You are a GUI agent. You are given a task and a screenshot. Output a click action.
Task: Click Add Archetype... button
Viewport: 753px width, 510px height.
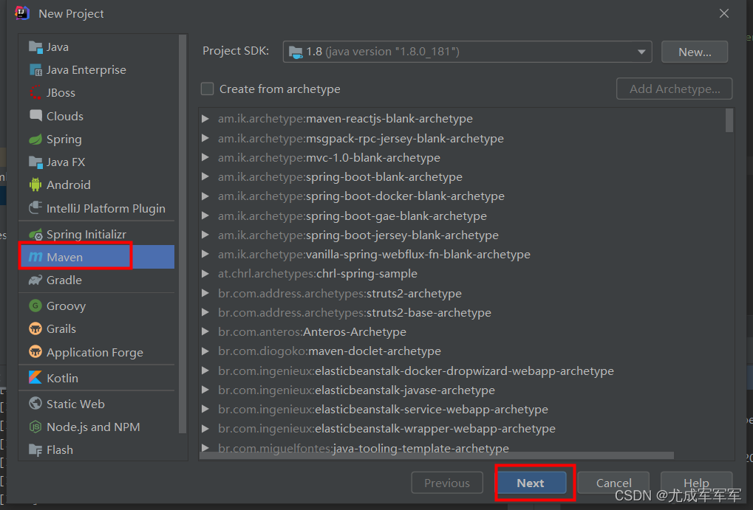click(674, 89)
